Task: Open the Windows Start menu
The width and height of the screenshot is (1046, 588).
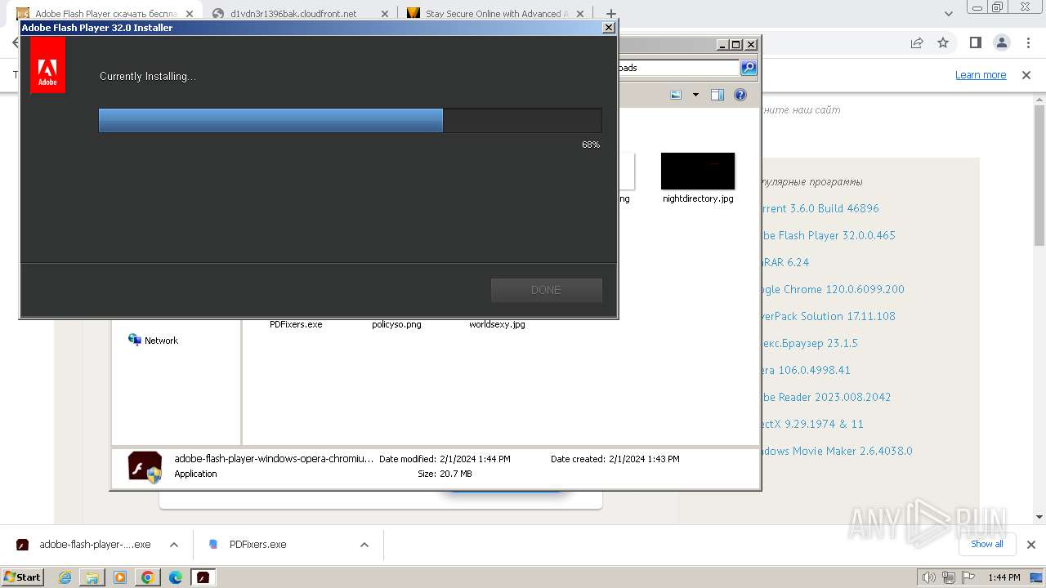Action: [x=22, y=577]
